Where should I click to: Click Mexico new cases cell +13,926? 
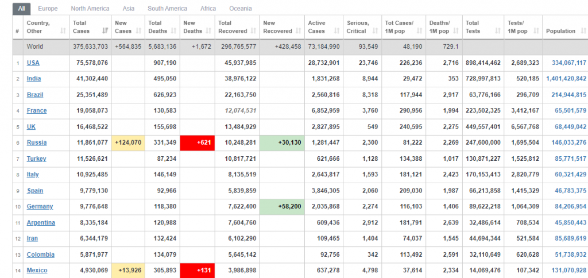(x=128, y=271)
